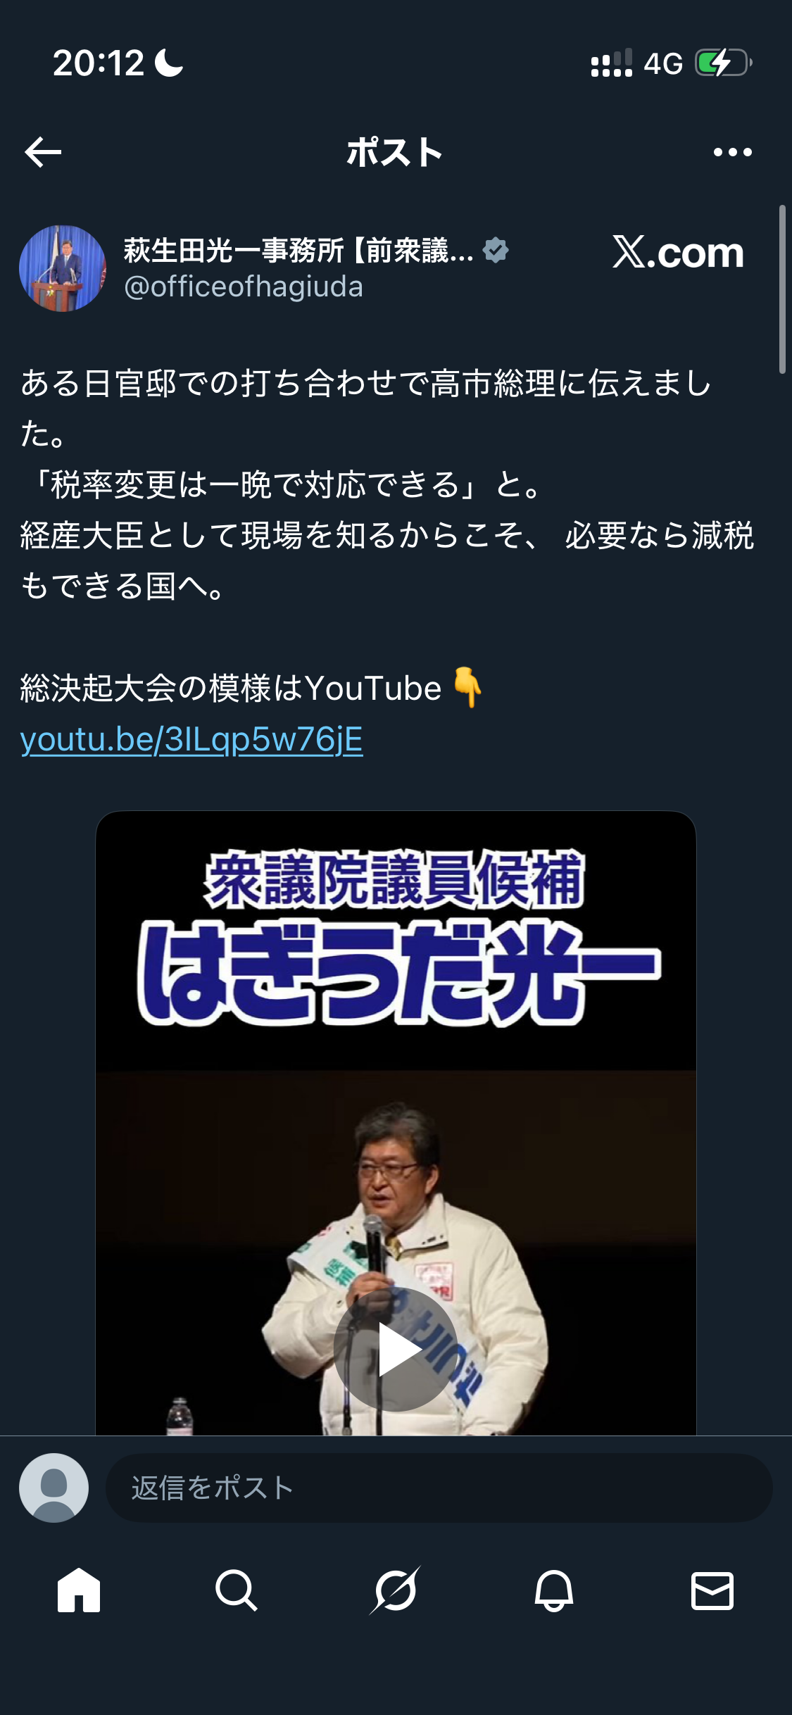Viewport: 792px width, 1715px height.
Task: Tap the 返信をポスト reply field
Action: [439, 1488]
